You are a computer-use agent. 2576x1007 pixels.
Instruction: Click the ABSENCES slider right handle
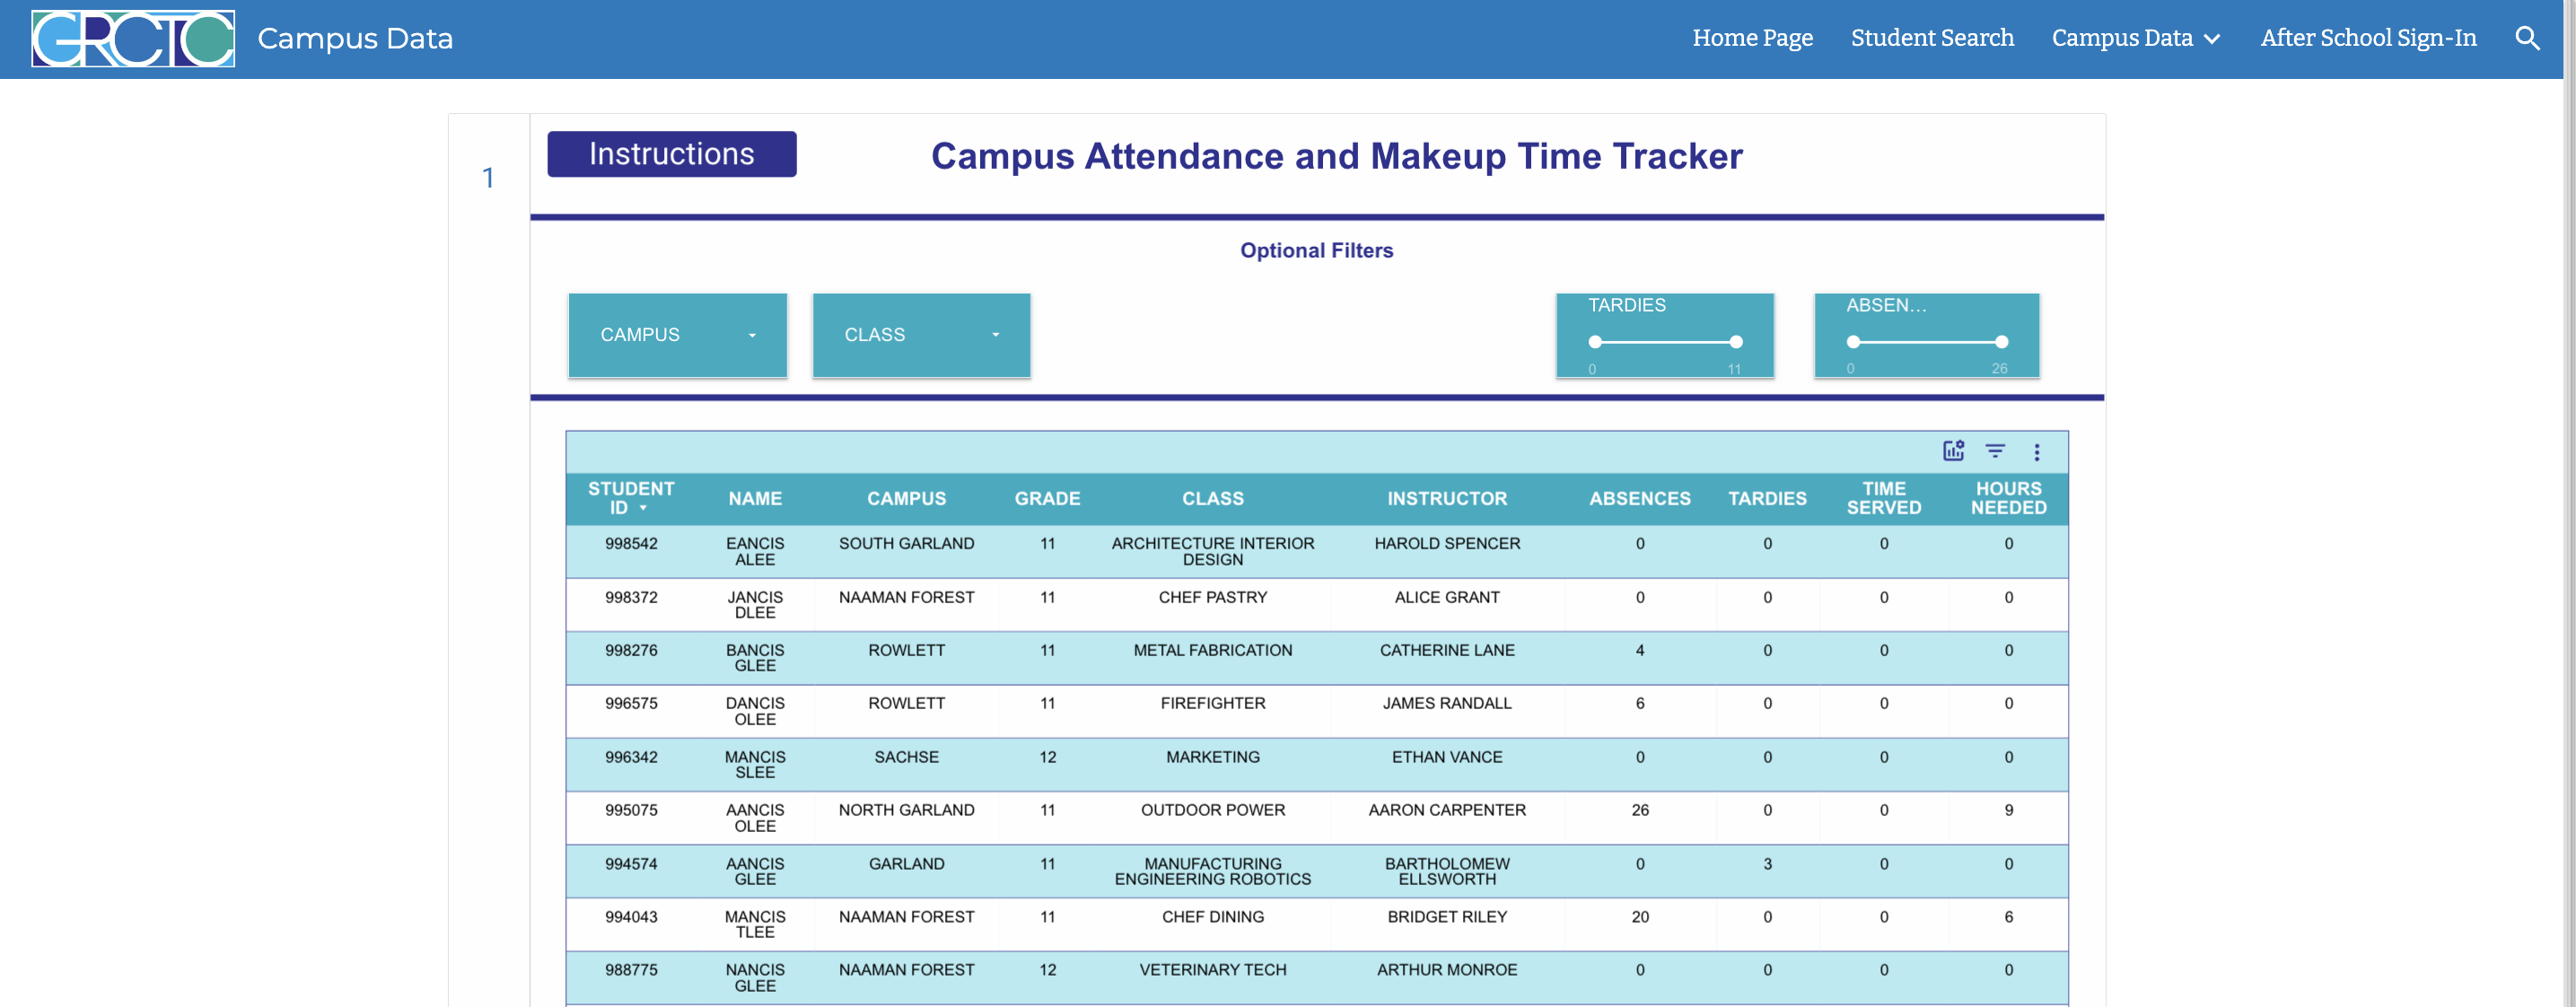(x=2001, y=342)
